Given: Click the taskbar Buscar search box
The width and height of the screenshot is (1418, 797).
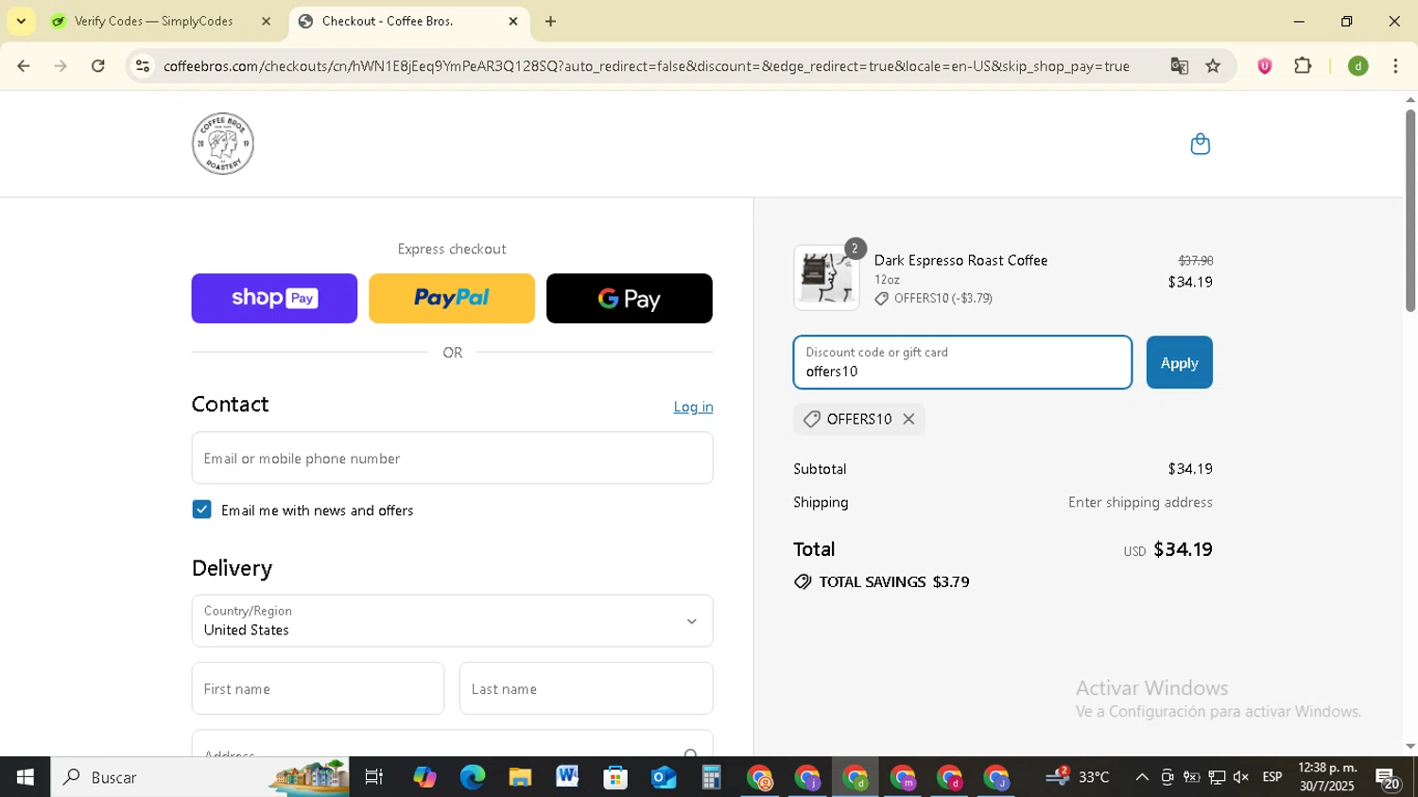Looking at the screenshot, I should (x=199, y=777).
